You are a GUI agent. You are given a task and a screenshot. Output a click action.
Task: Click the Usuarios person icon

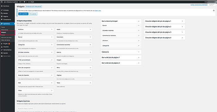tap(2, 47)
